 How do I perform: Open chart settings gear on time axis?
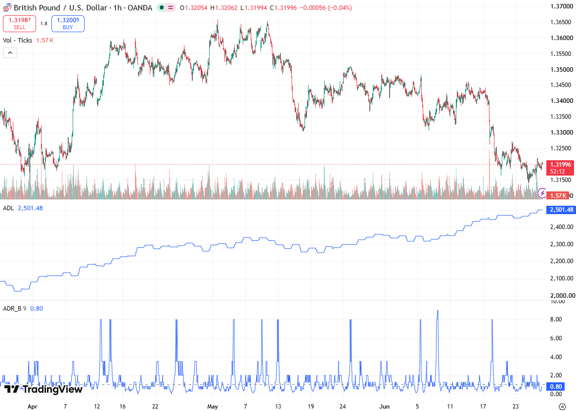[562, 406]
